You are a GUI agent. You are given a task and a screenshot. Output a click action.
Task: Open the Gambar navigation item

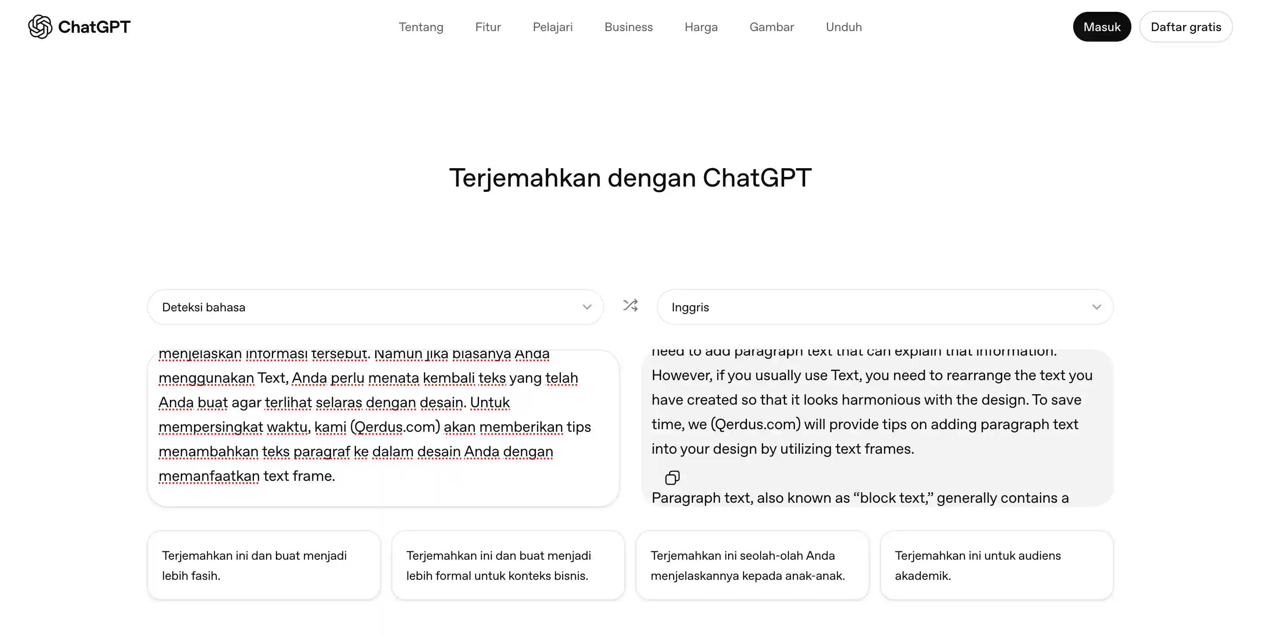coord(771,27)
